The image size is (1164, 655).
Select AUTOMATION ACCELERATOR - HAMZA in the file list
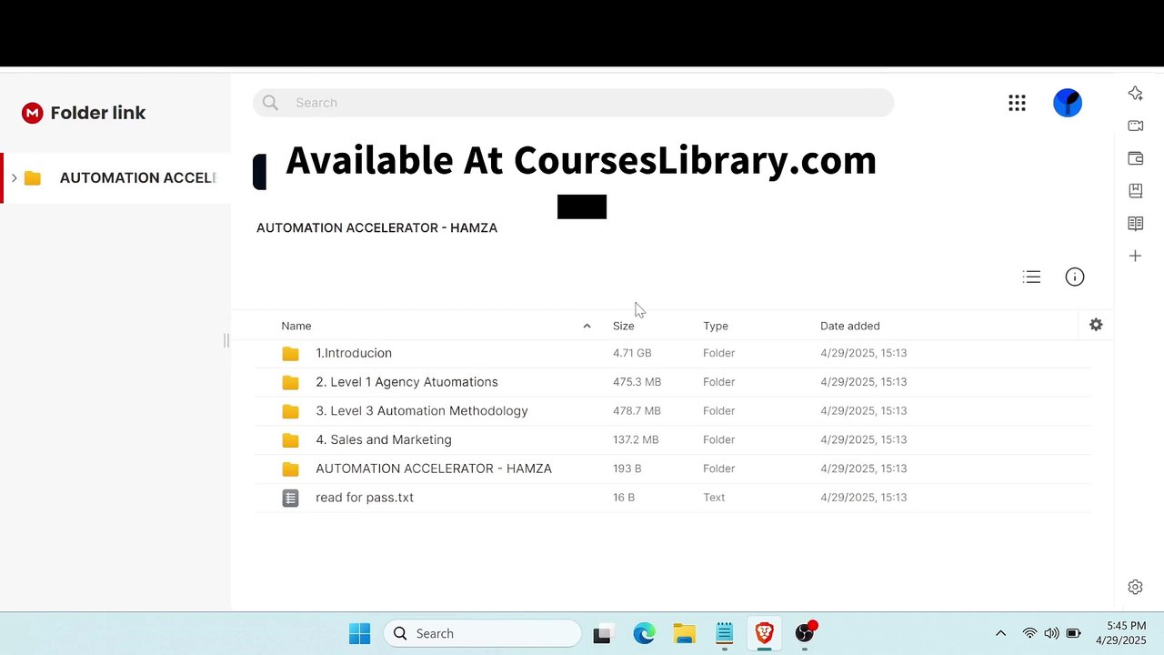pyautogui.click(x=434, y=469)
